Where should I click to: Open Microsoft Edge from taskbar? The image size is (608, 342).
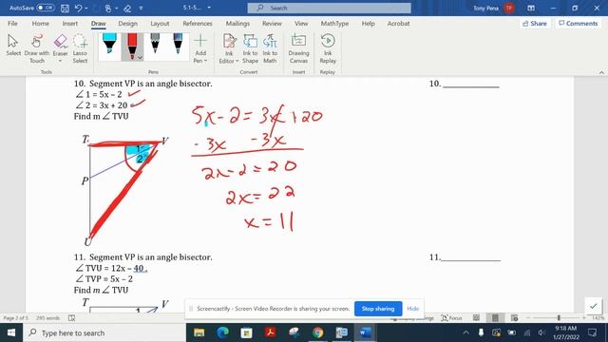pyautogui.click(x=222, y=332)
